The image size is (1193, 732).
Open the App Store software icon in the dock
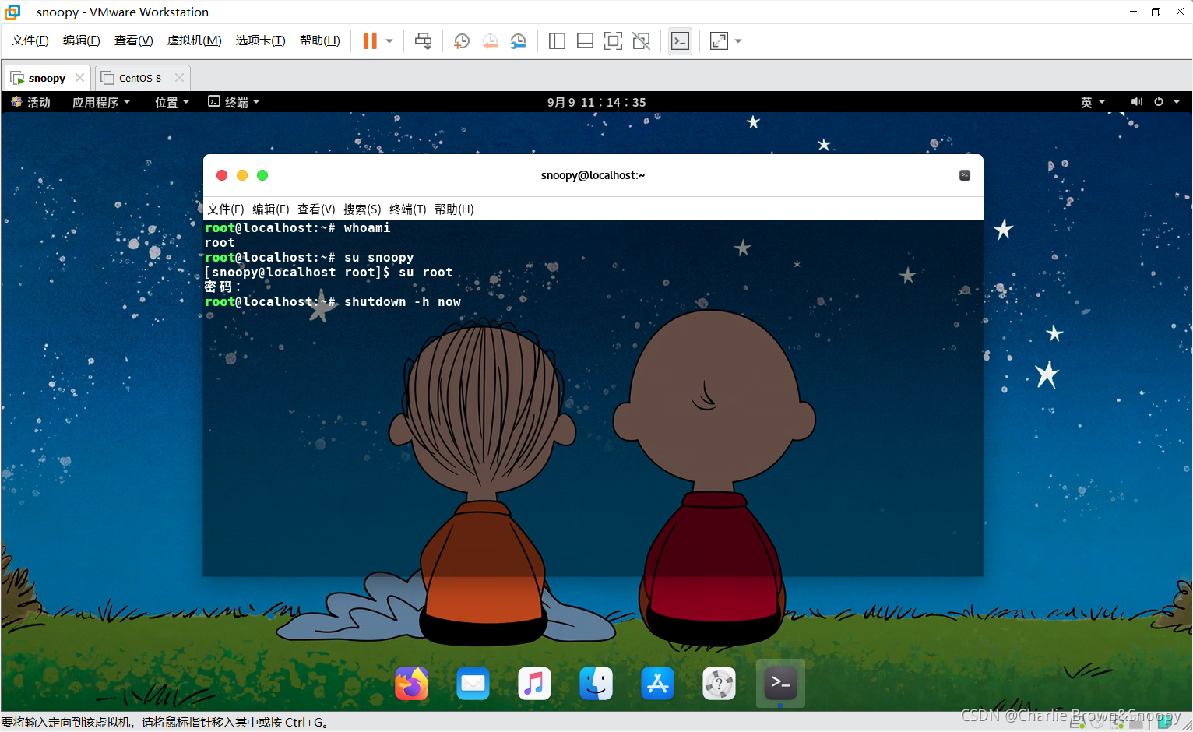pos(657,684)
